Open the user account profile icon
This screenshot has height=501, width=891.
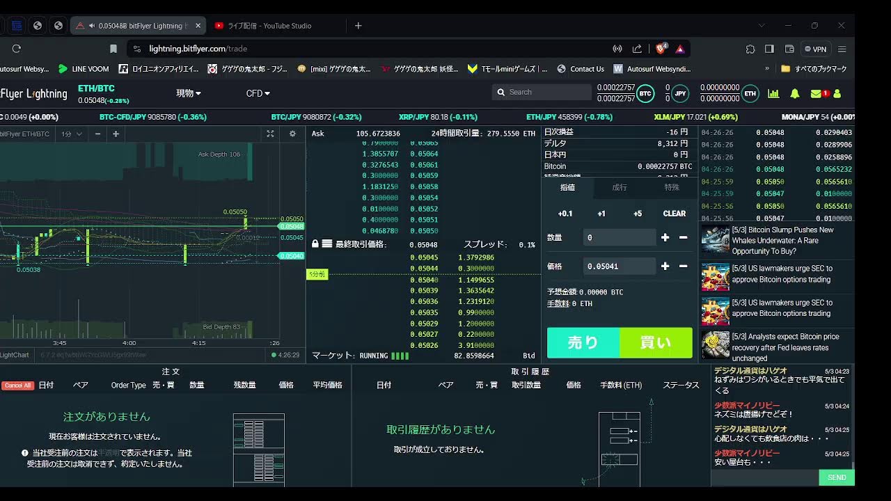pyautogui.click(x=837, y=93)
